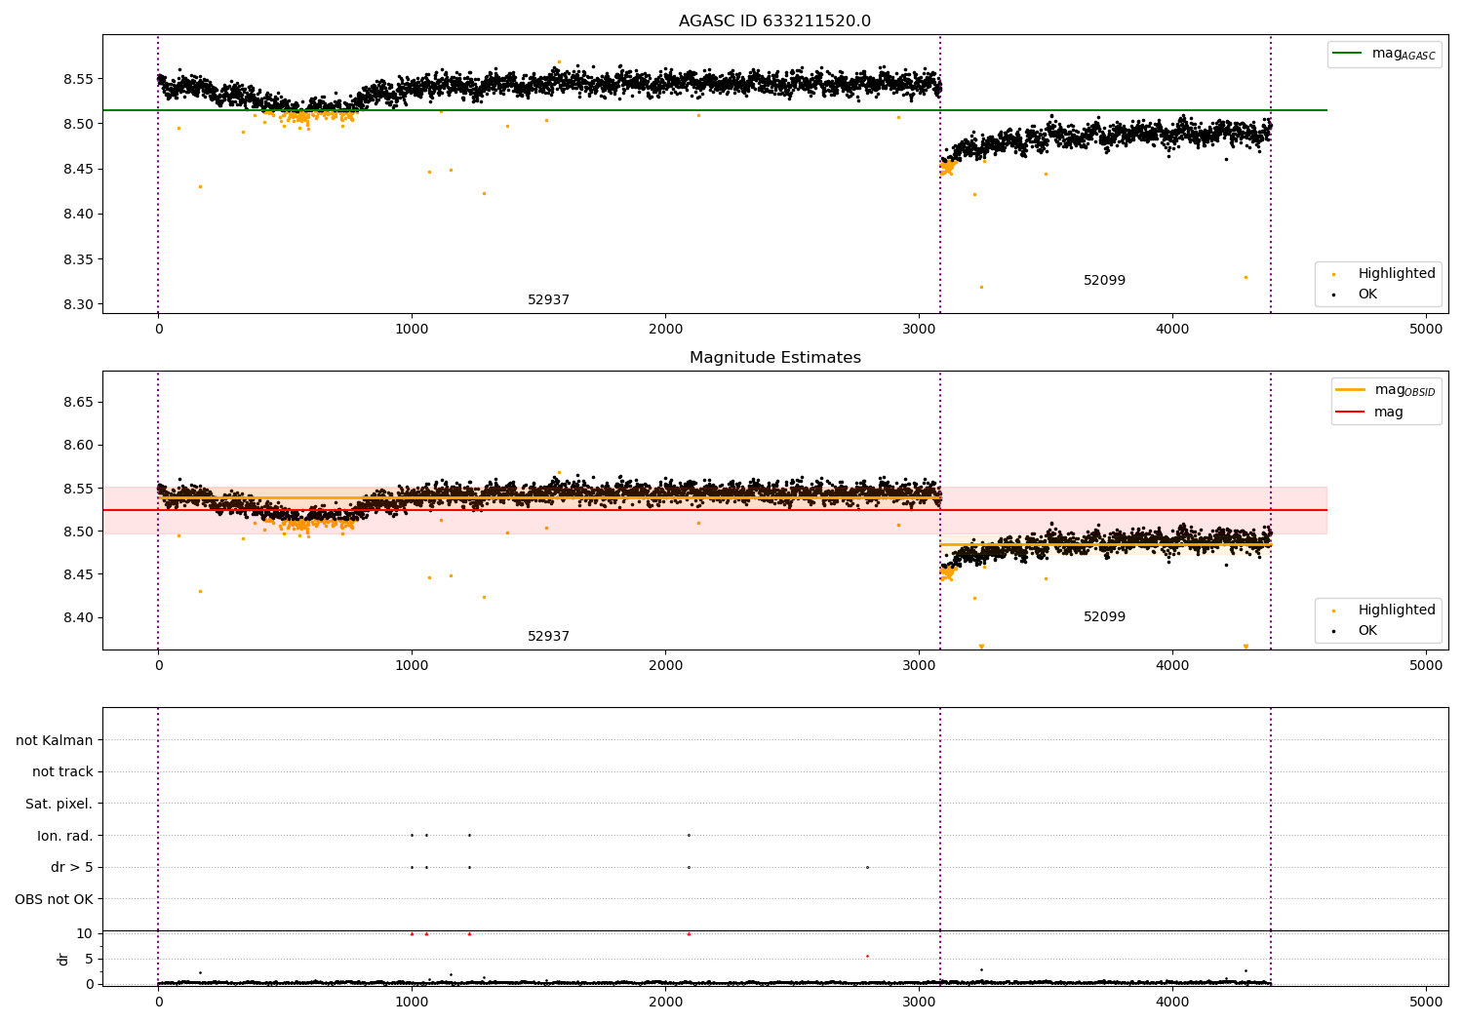
Task: Click the 8.30 y-axis tick label
Action: point(77,304)
